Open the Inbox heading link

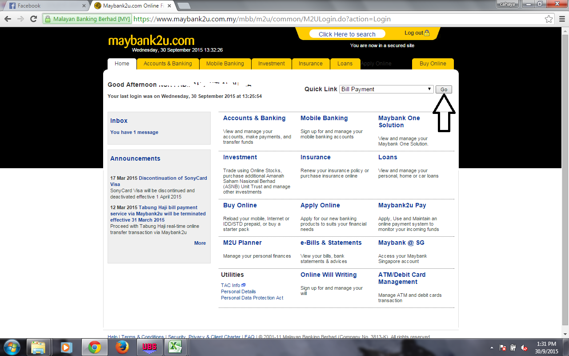(x=119, y=121)
